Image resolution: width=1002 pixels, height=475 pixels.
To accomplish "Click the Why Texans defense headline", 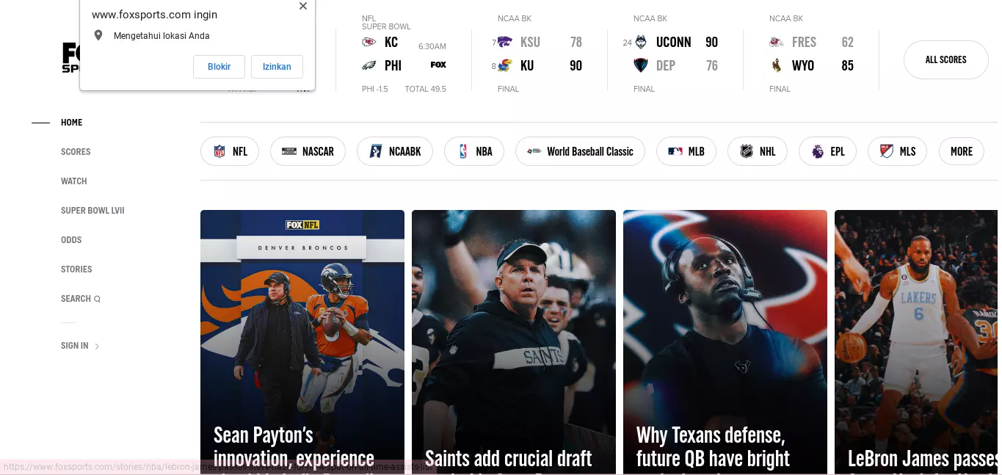I will coord(713,449).
